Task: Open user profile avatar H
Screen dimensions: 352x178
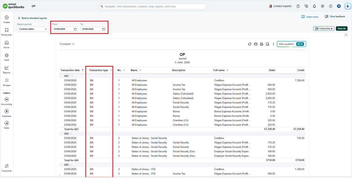Action: point(339,6)
